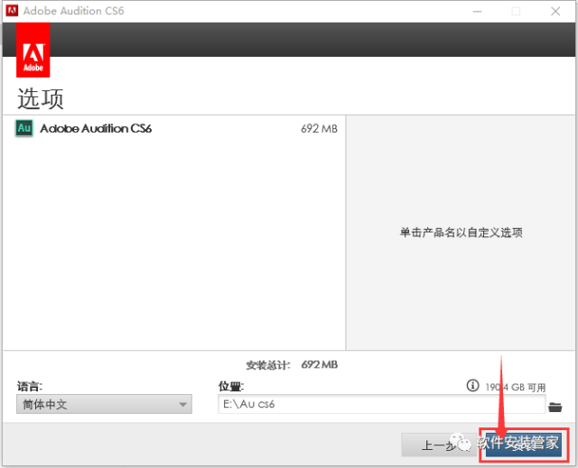The width and height of the screenshot is (578, 468).
Task: Click the 安装总计 692 MB total text
Action: pyautogui.click(x=292, y=364)
